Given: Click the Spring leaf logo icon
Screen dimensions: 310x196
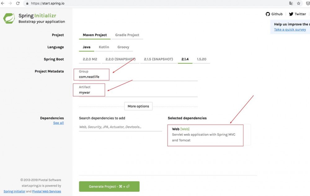Looking at the screenshot, I should [9, 19].
